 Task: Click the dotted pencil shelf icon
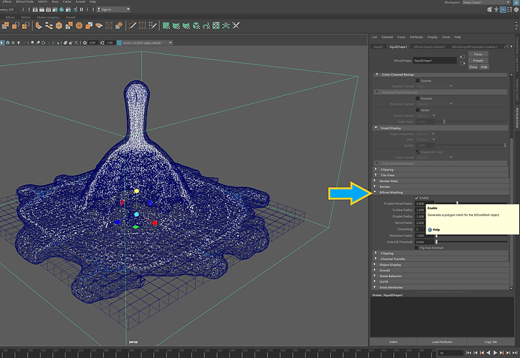(152, 25)
